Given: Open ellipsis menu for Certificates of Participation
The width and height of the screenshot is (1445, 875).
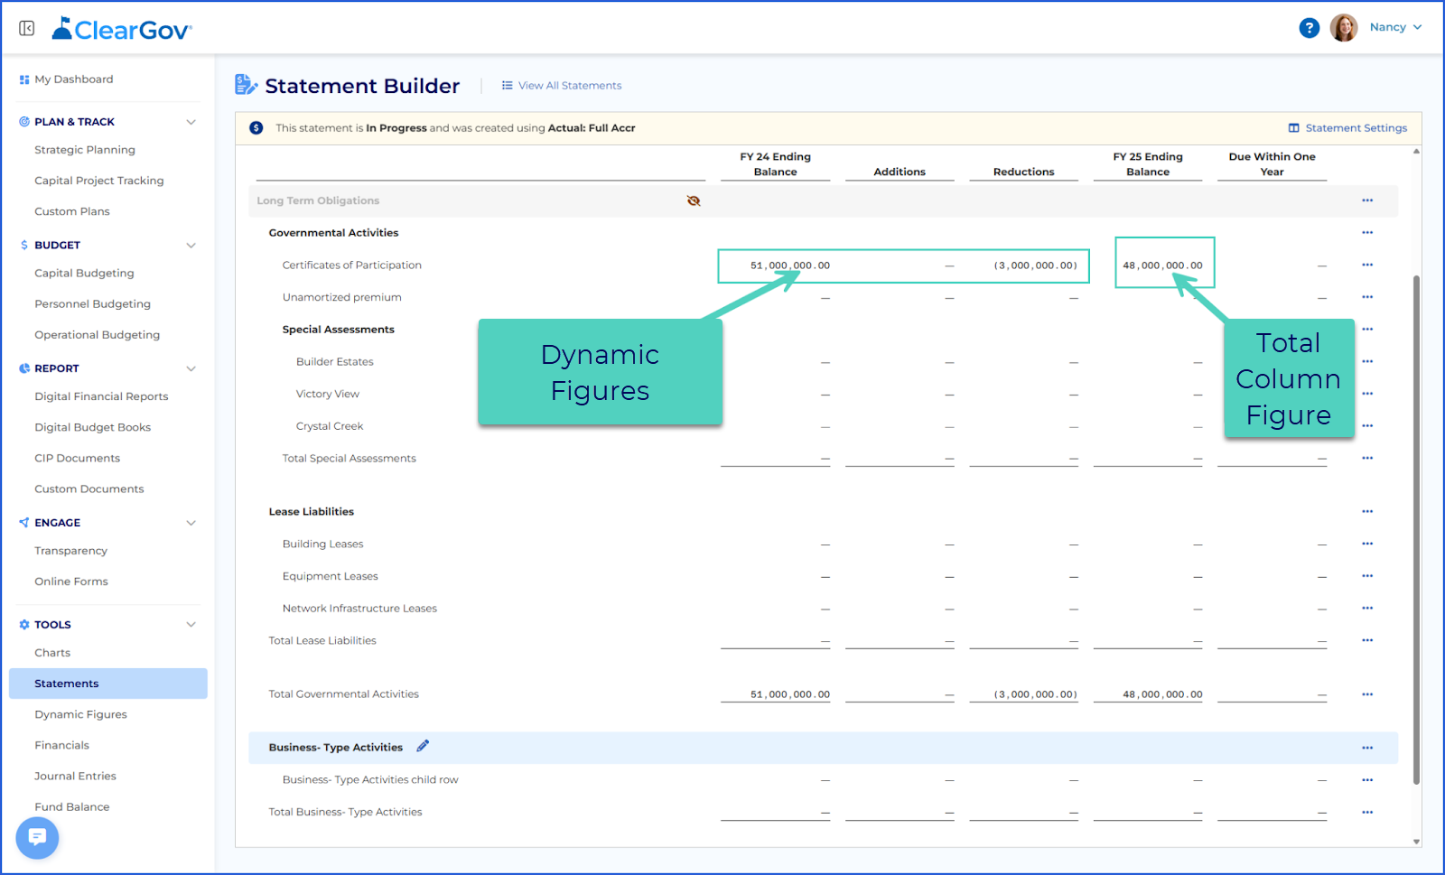Looking at the screenshot, I should (1367, 265).
